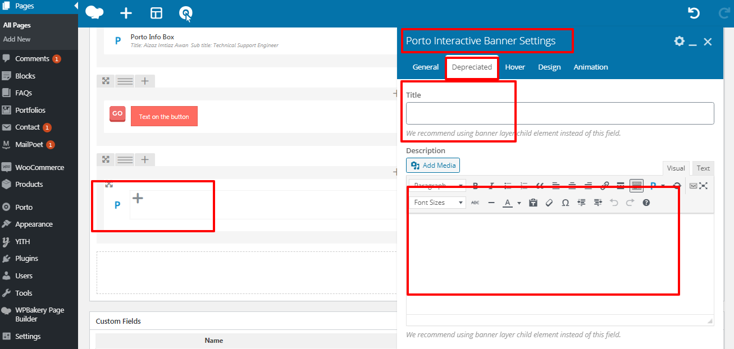Insert a bulleted list
Screen dimensions: 734x349
tap(508, 186)
